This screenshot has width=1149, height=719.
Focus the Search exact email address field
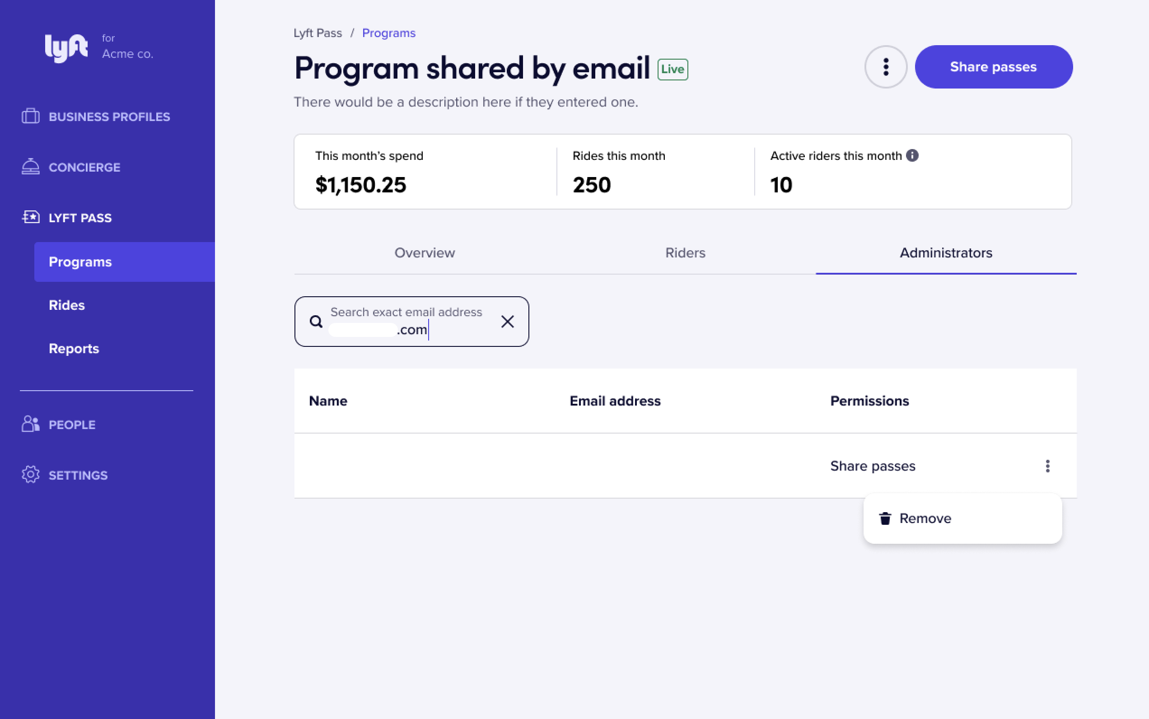click(411, 322)
